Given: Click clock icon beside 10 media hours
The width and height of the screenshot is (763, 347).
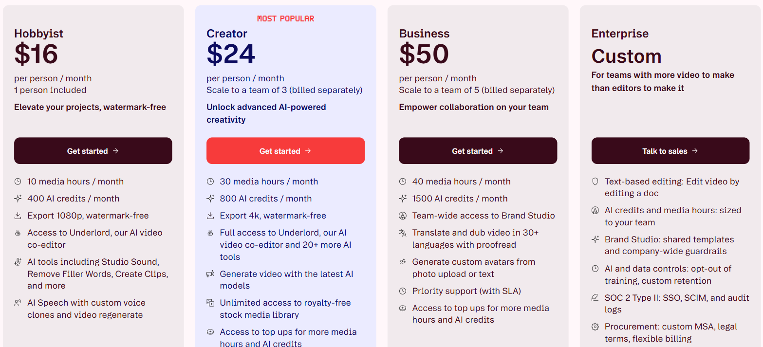Looking at the screenshot, I should 18,182.
